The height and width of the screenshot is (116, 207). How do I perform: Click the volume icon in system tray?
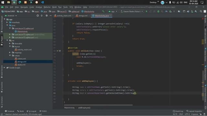181,2
